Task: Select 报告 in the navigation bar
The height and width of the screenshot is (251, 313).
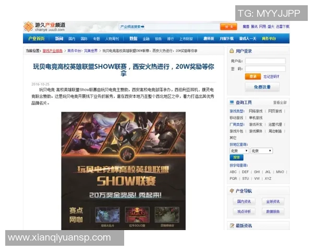Action: [158, 39]
